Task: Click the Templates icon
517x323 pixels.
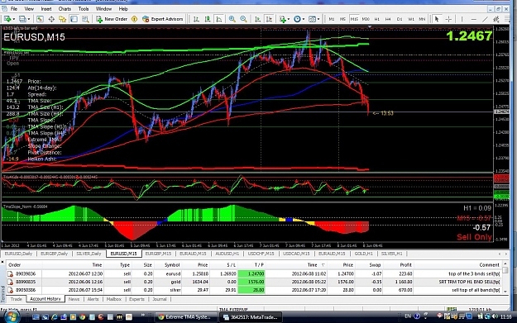Action: coord(312,19)
